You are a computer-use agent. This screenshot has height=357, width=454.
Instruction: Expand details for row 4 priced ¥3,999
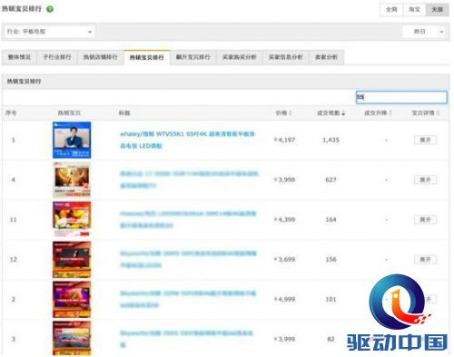point(425,180)
